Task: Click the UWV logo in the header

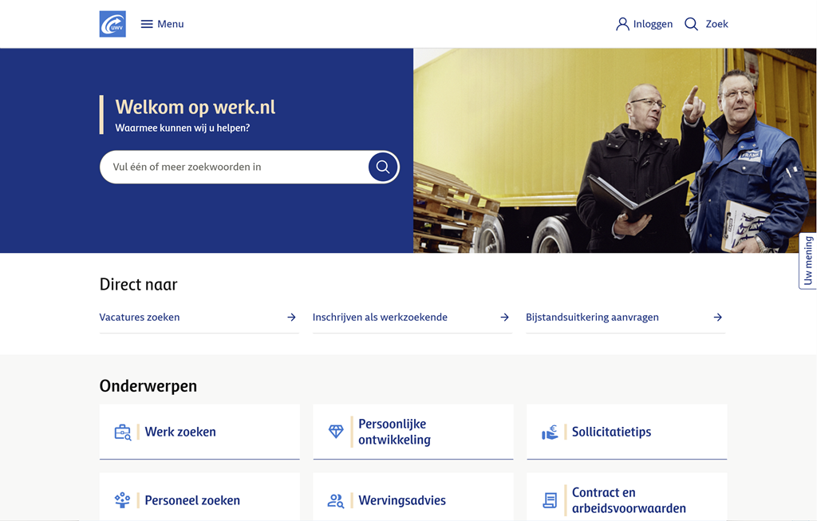Action: coord(112,24)
